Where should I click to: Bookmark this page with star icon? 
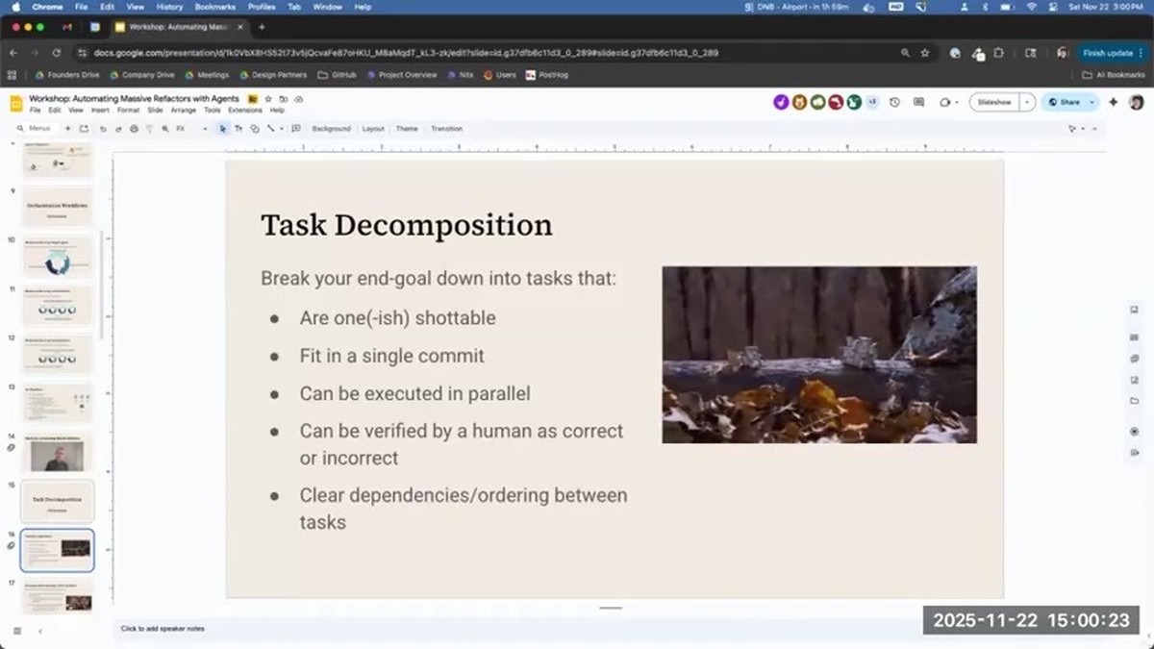click(x=925, y=53)
